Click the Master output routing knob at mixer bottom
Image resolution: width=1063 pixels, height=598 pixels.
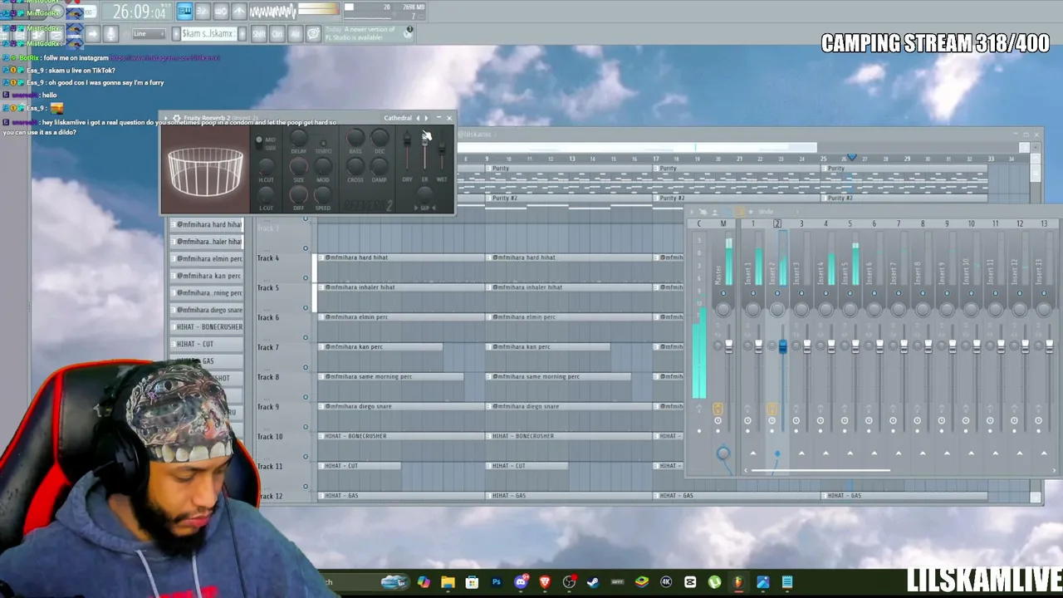723,453
